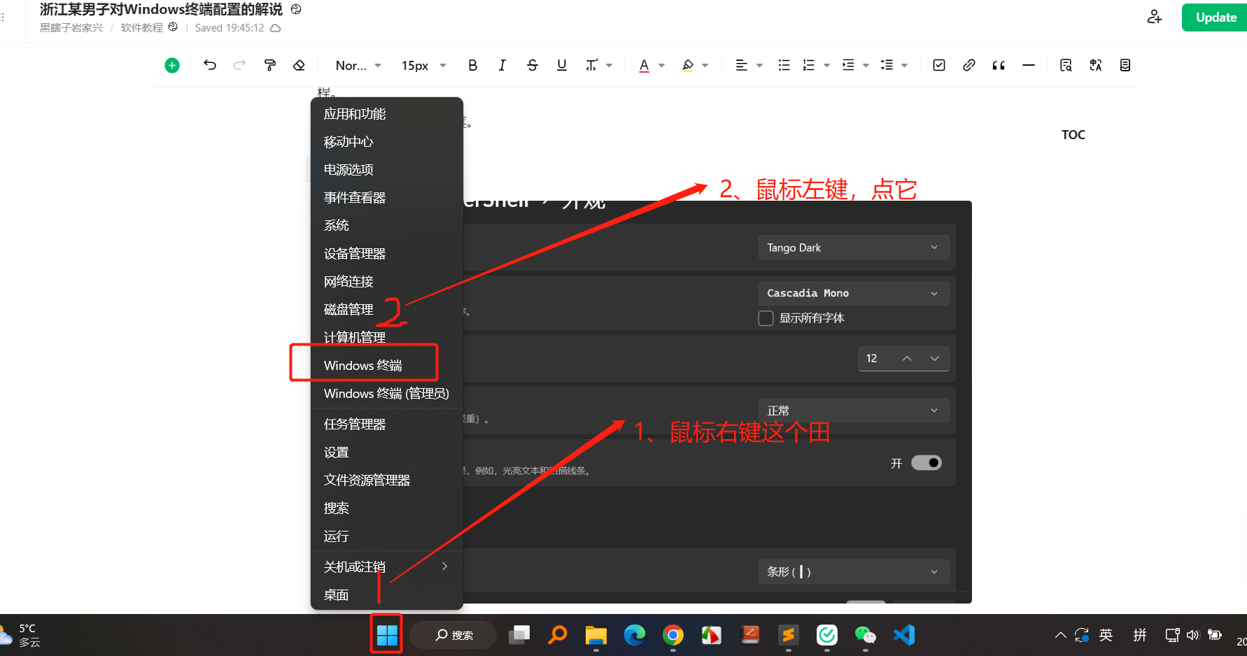1247x656 pixels.
Task: Select 电源选项 in the context menu
Action: 387,170
